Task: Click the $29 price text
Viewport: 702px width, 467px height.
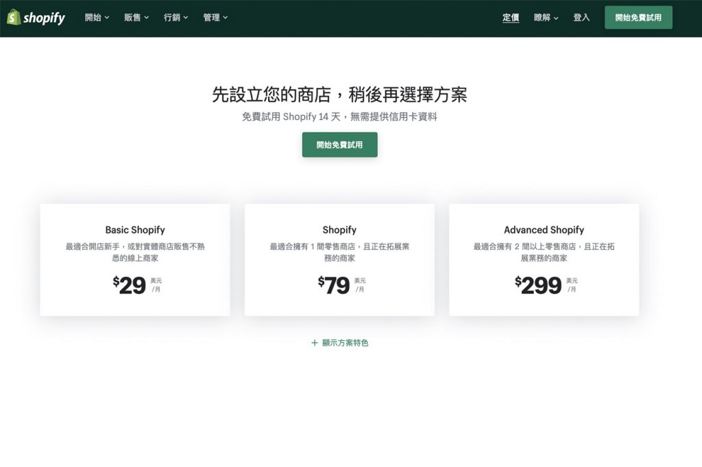Action: tap(129, 285)
